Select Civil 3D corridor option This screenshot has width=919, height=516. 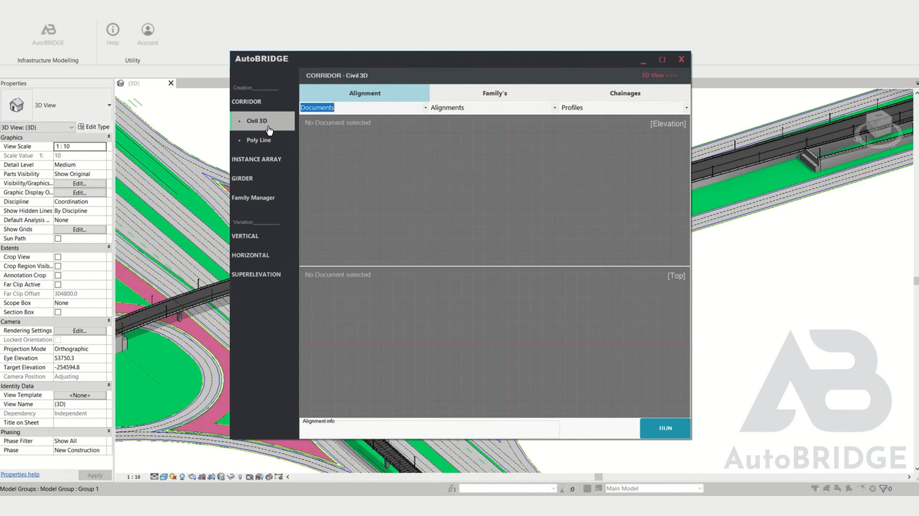256,120
